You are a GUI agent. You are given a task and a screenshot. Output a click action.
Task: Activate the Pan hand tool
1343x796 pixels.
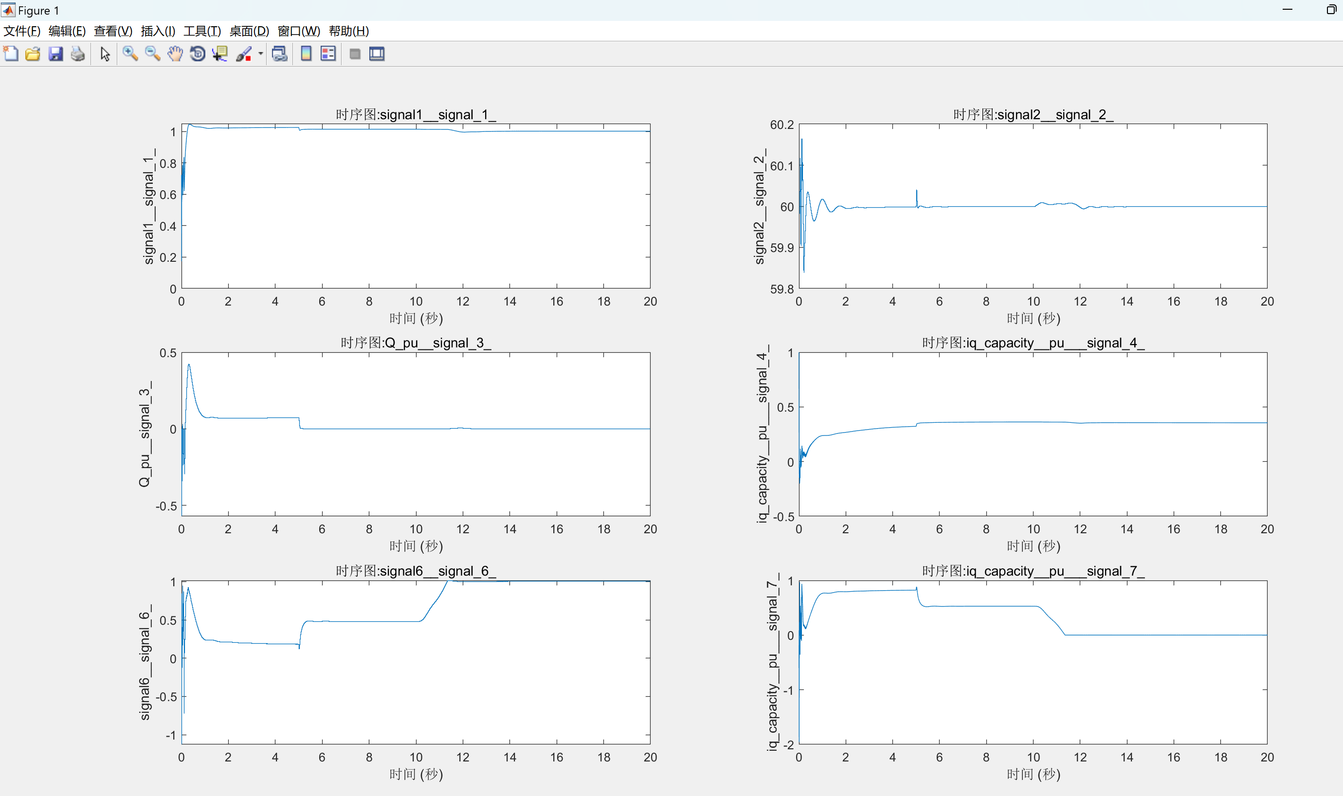[x=175, y=54]
